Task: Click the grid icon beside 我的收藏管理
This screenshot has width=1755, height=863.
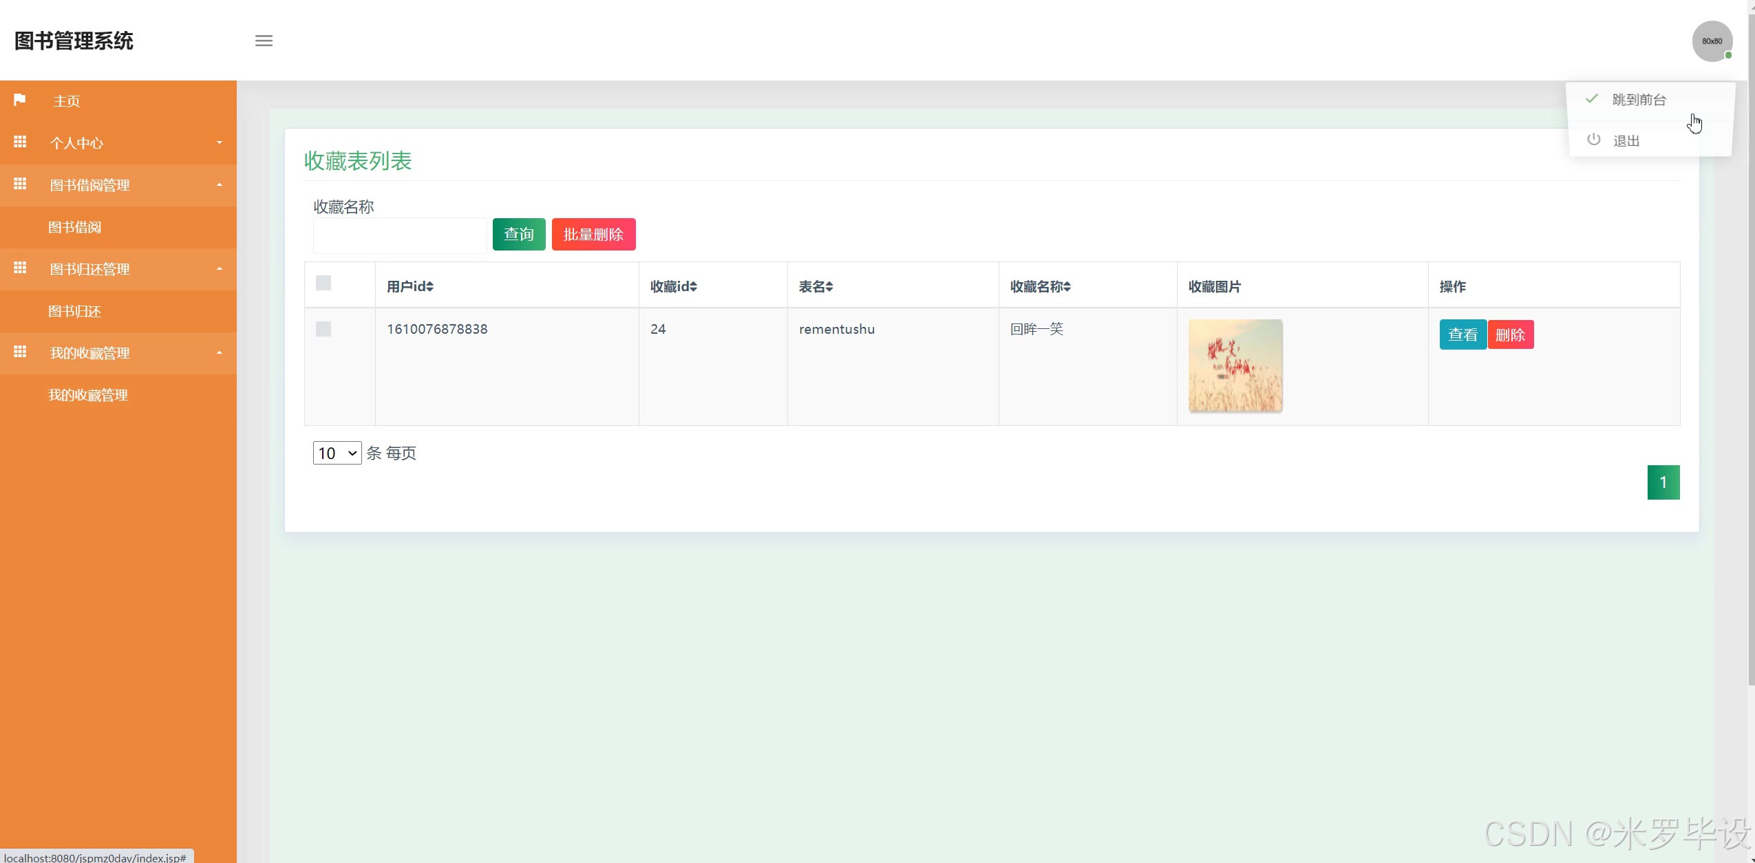Action: tap(20, 352)
